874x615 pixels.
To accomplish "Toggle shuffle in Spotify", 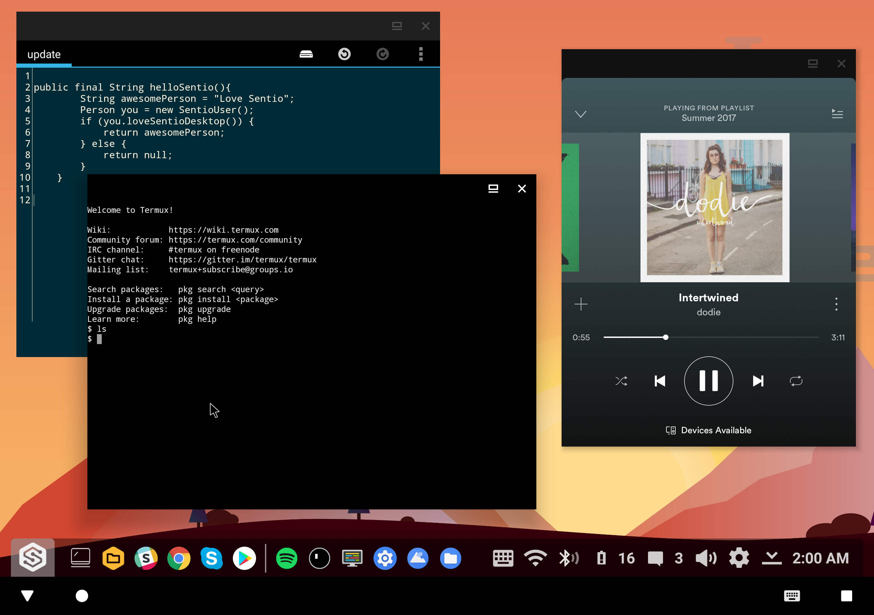I will 621,381.
